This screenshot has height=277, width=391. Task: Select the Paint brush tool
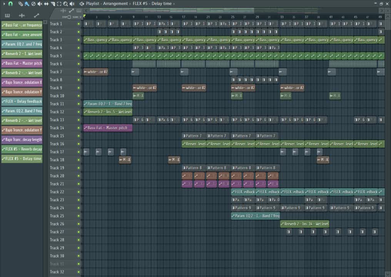pos(27,4)
